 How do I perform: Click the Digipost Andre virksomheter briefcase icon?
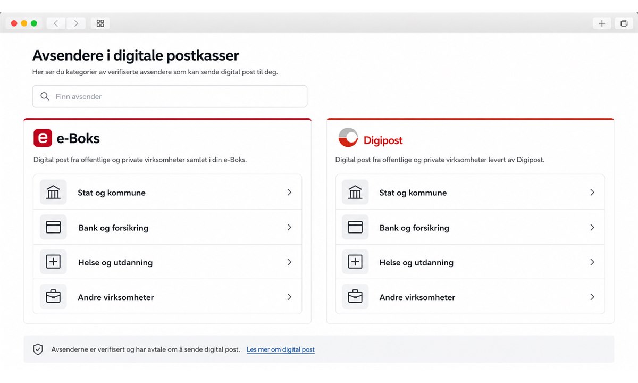click(x=355, y=297)
